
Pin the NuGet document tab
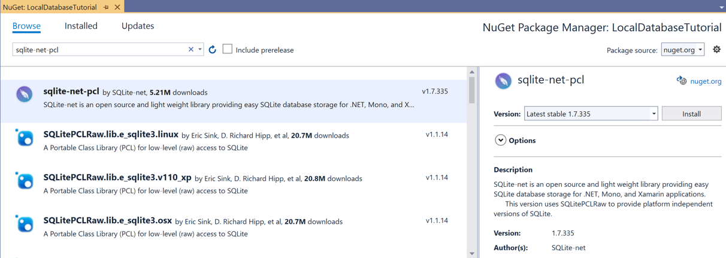point(107,7)
